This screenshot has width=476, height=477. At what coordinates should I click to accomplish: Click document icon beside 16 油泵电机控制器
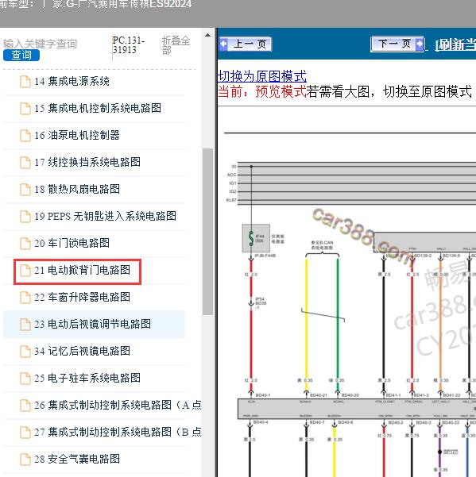(x=25, y=136)
